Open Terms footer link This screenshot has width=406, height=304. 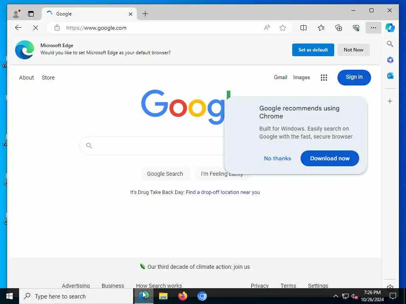[288, 286]
